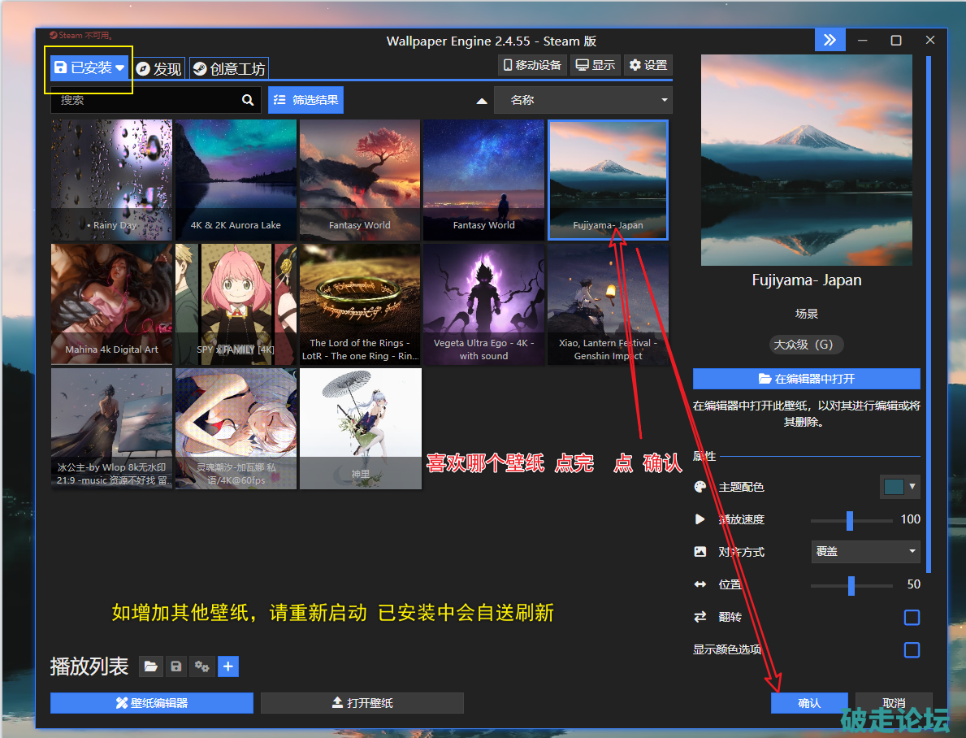The width and height of the screenshot is (966, 738).
Task: Open the 对齐方式 覆盖 dropdown
Action: [x=865, y=551]
